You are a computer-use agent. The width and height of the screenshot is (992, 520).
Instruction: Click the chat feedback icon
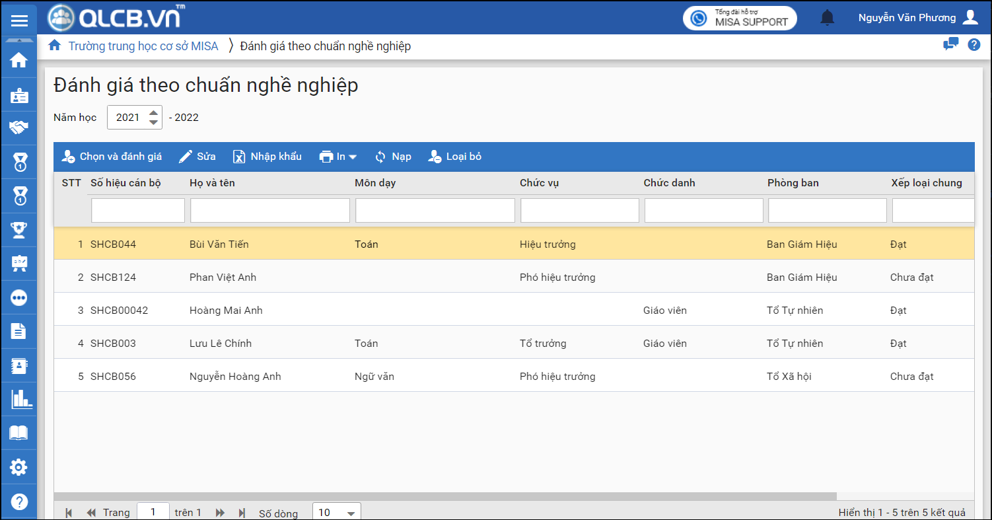[x=950, y=45]
